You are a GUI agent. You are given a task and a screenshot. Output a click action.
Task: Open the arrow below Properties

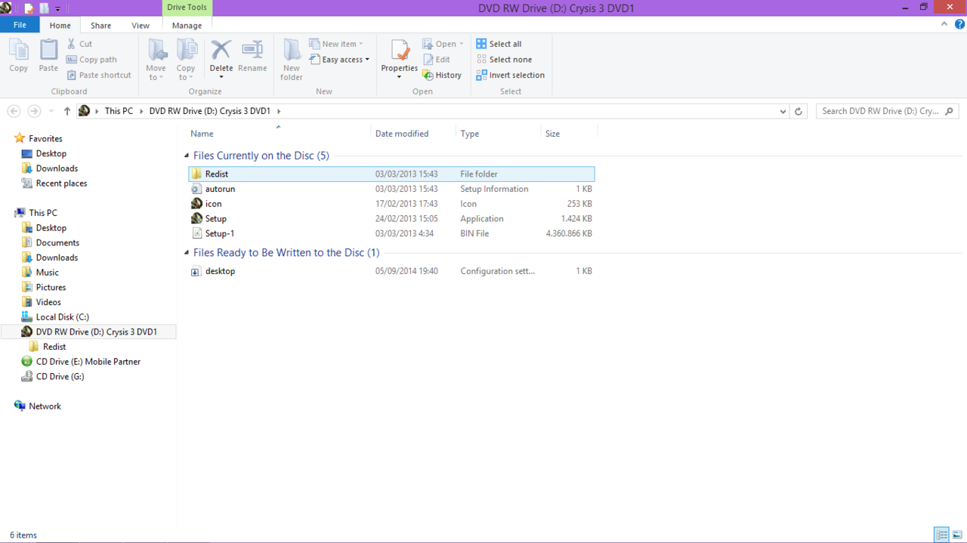[x=400, y=77]
